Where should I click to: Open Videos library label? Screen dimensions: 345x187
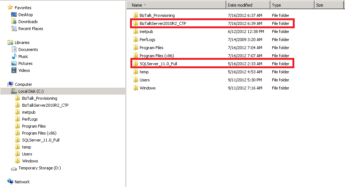(24, 70)
